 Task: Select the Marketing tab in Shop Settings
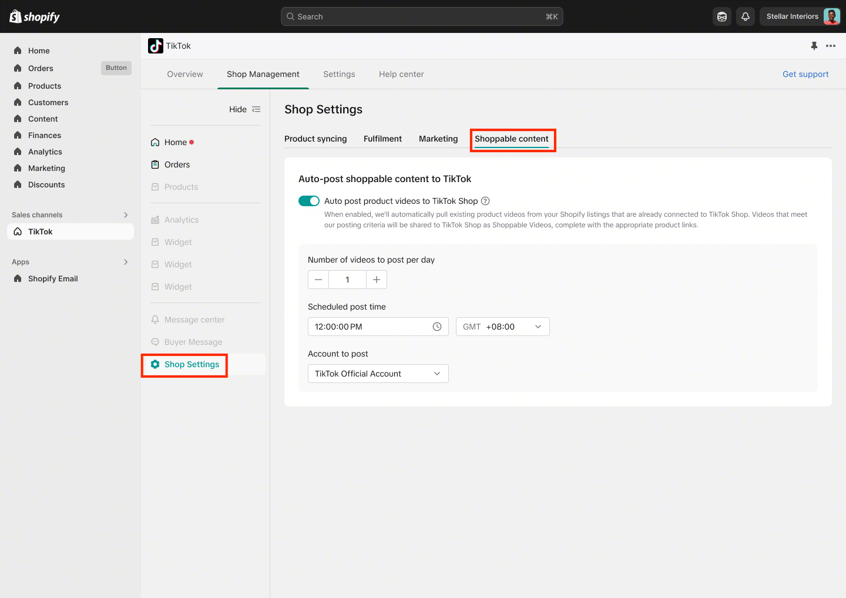tap(438, 139)
